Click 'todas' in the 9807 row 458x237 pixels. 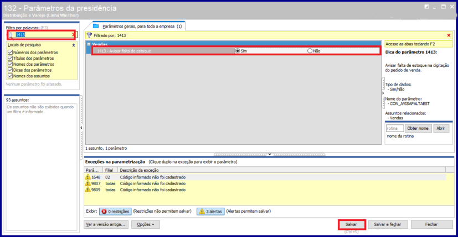[x=110, y=183]
